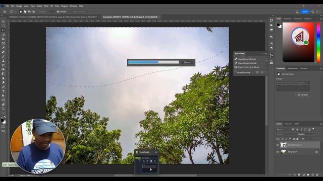Viewport: 323px width, 181px height.
Task: Select the Horizontal Type tool
Action: 3,91
